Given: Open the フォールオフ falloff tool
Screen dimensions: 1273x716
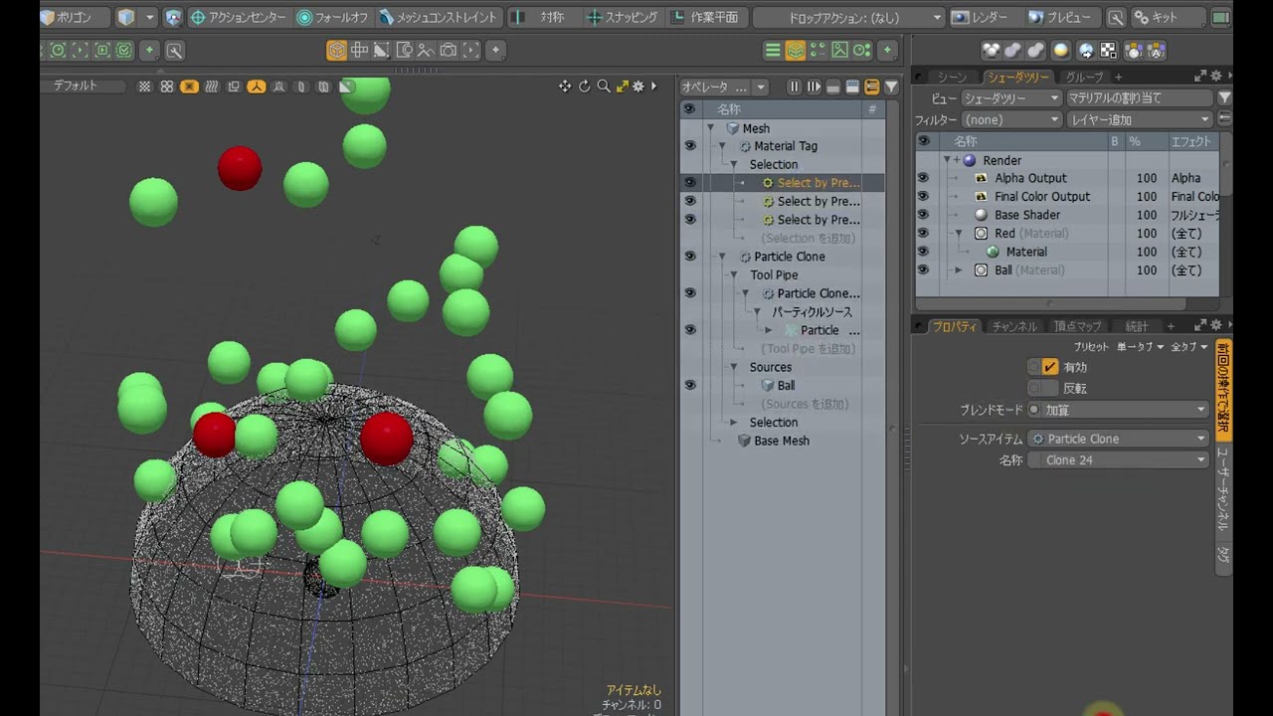Looking at the screenshot, I should pyautogui.click(x=333, y=17).
